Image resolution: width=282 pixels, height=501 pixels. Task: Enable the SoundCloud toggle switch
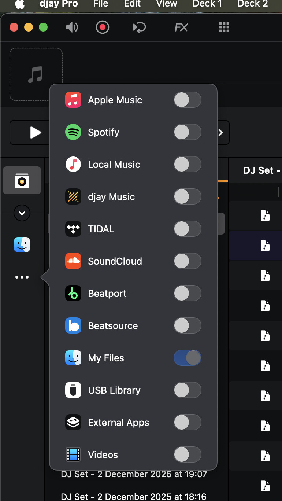pyautogui.click(x=187, y=261)
